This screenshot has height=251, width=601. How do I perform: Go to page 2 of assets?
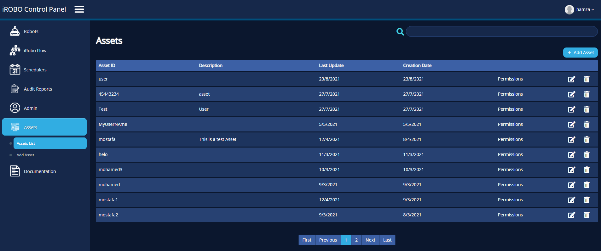[x=356, y=240]
